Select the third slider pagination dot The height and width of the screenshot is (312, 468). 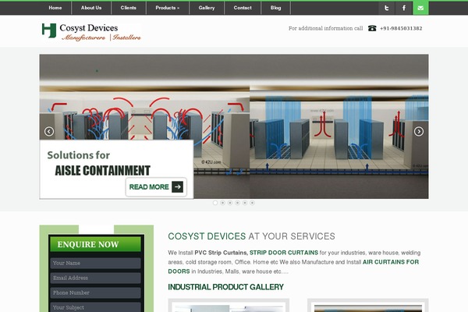click(230, 203)
